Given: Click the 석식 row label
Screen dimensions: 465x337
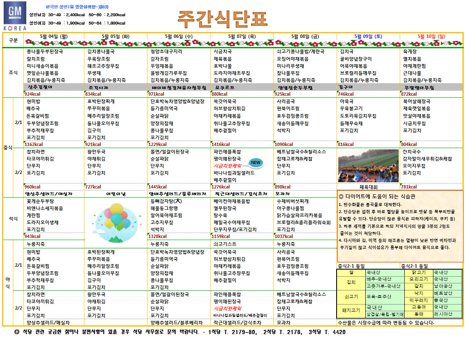Looking at the screenshot, I should [x=13, y=218].
